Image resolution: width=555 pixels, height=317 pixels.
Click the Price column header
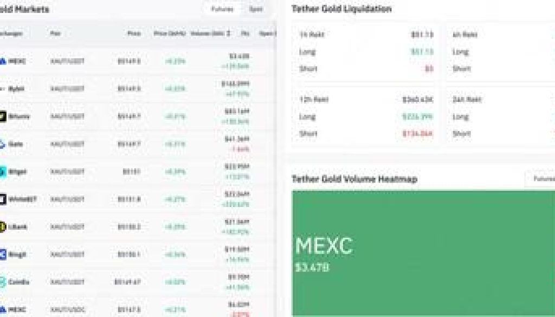[134, 34]
